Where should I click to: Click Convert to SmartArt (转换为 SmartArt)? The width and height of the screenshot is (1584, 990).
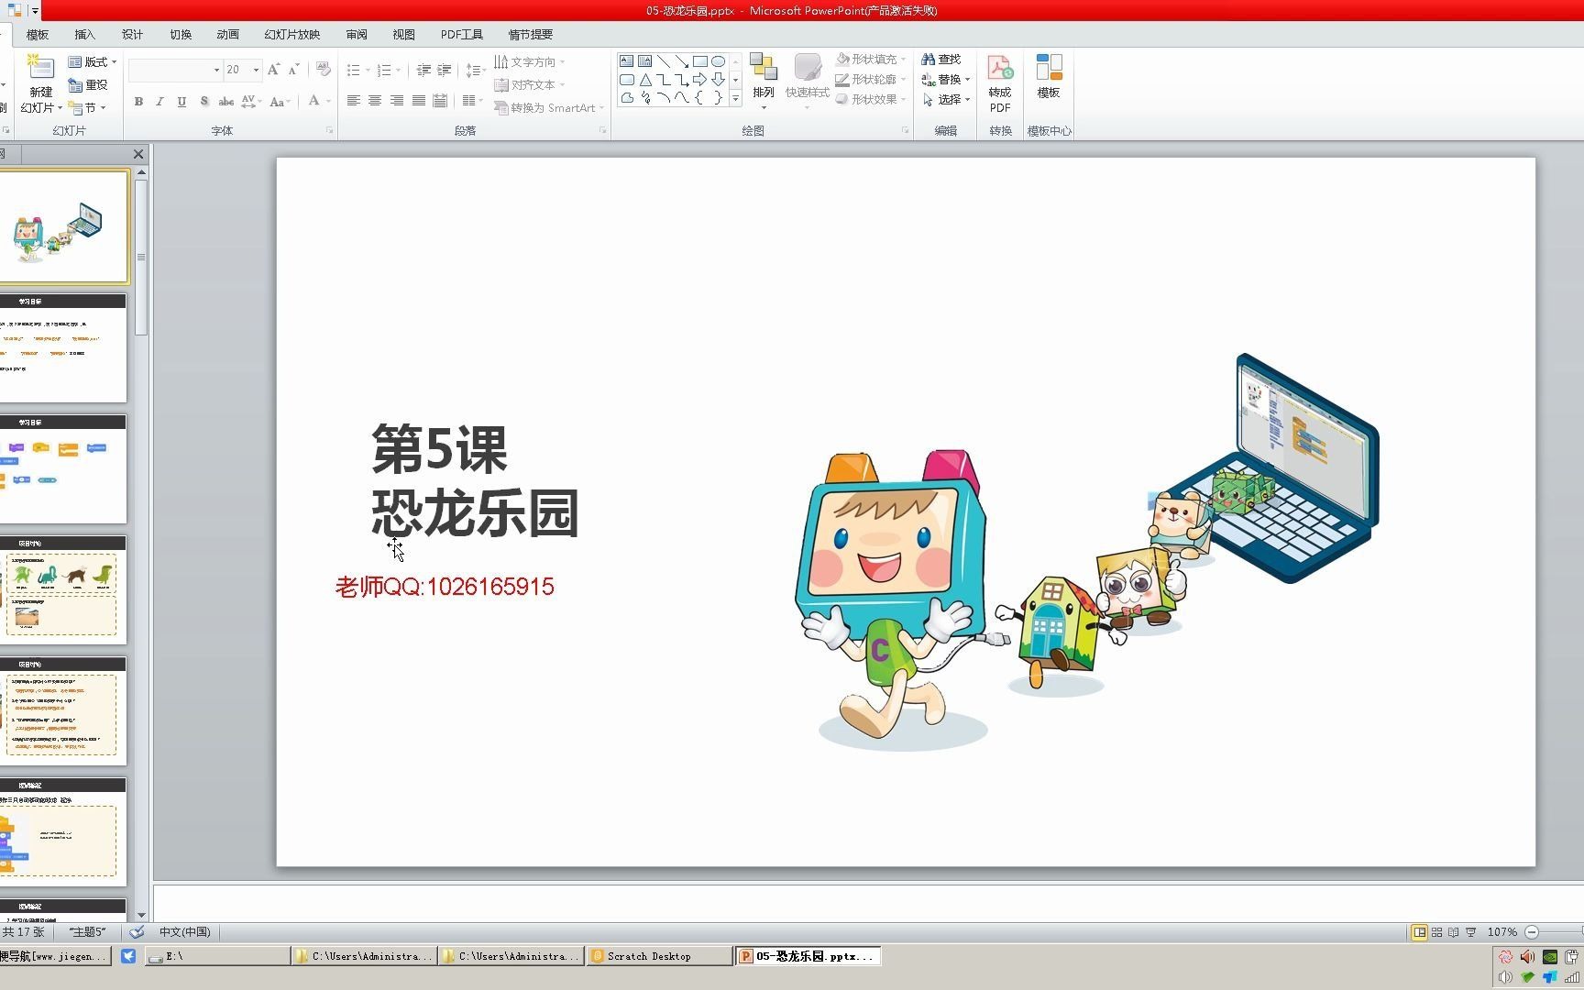click(549, 108)
